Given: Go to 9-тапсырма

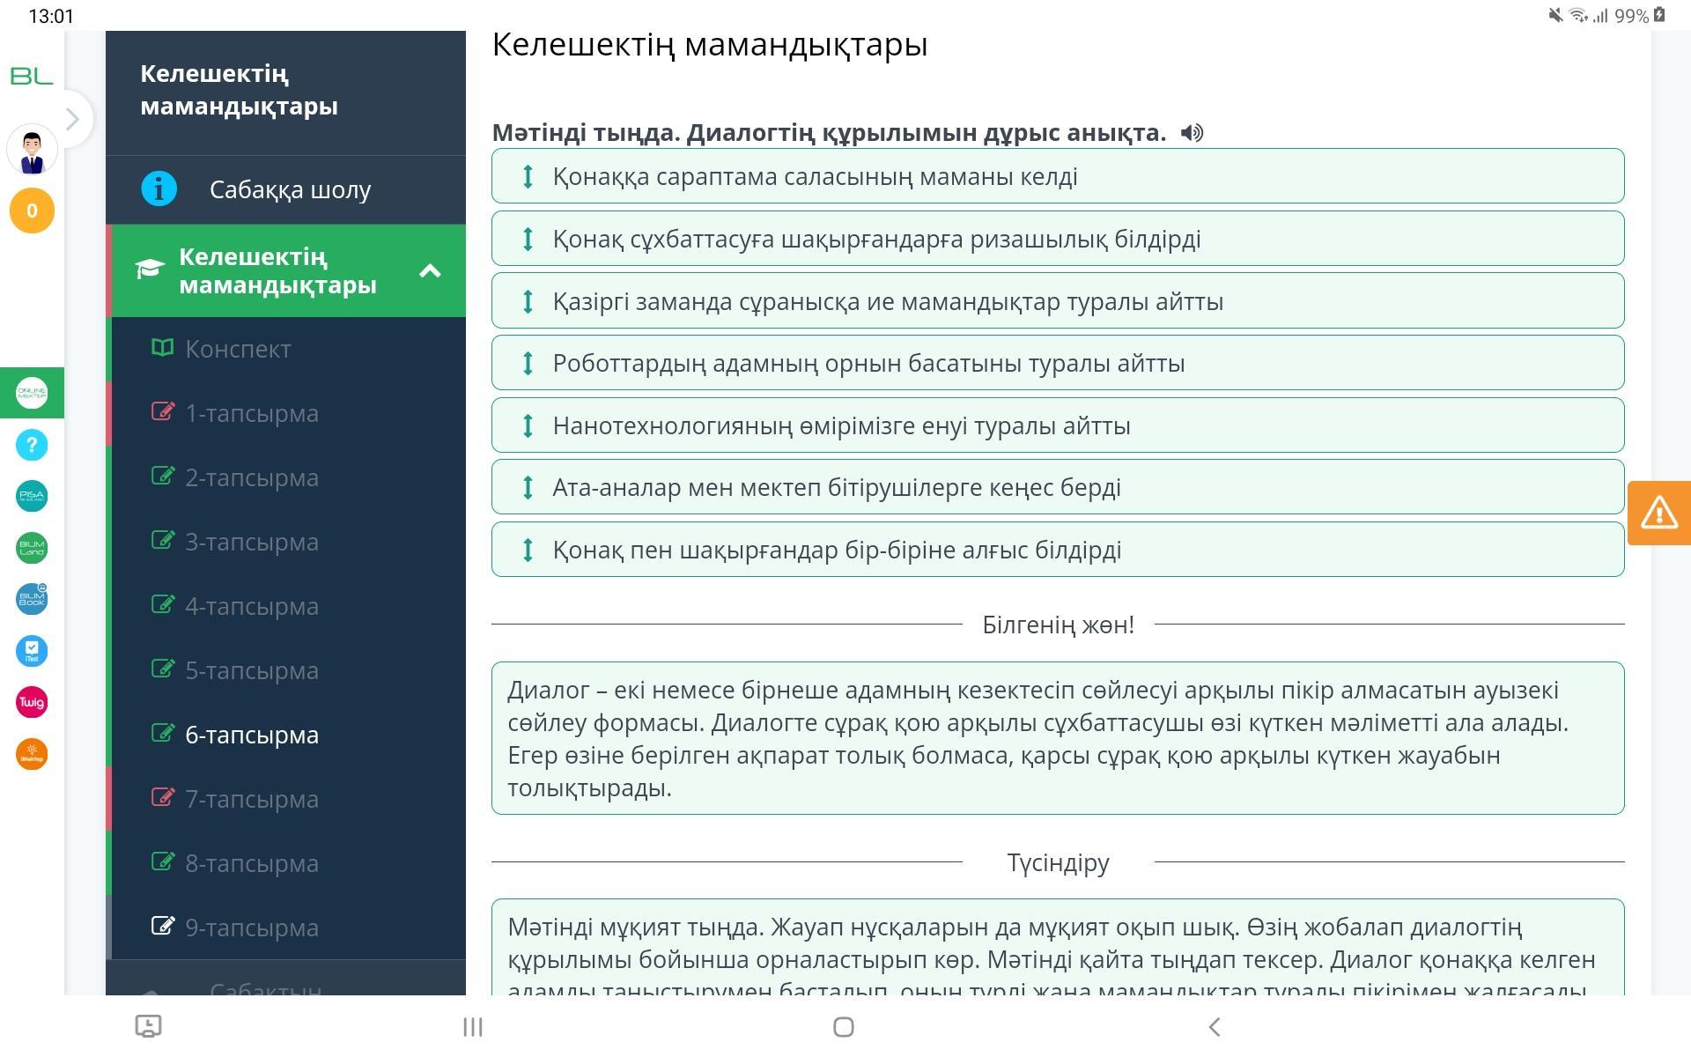Looking at the screenshot, I should (x=251, y=928).
